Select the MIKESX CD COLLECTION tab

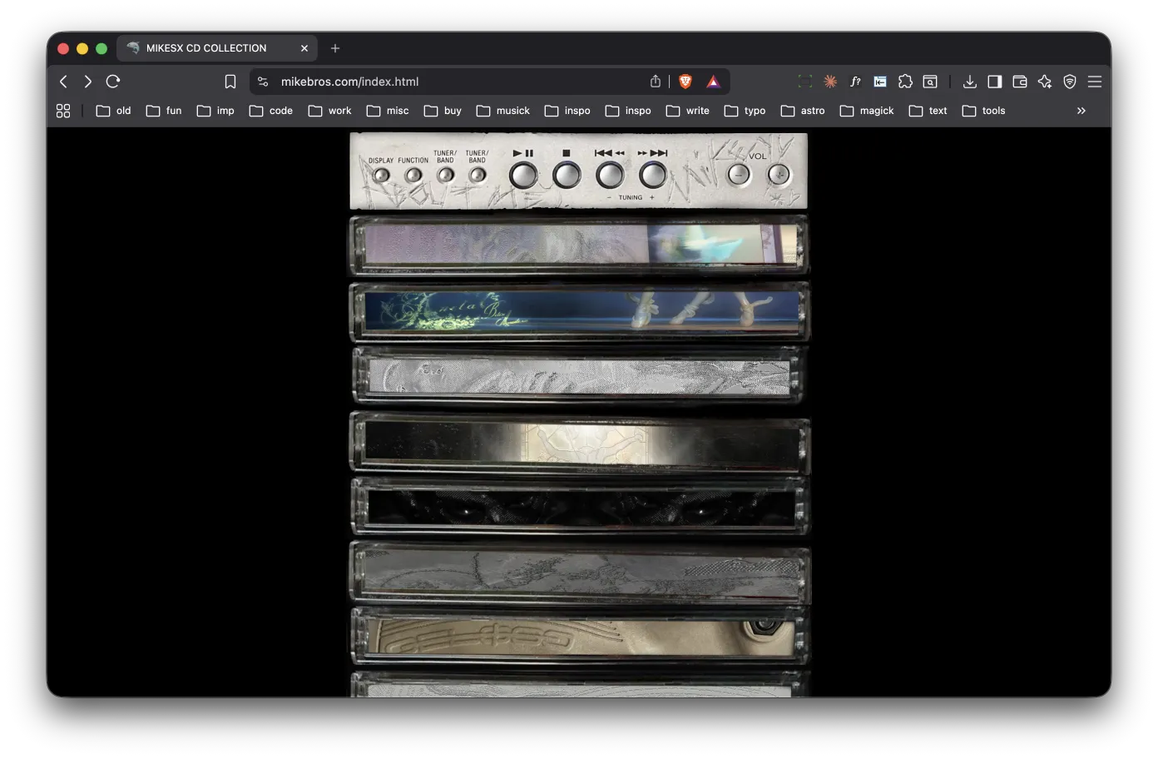[217, 48]
